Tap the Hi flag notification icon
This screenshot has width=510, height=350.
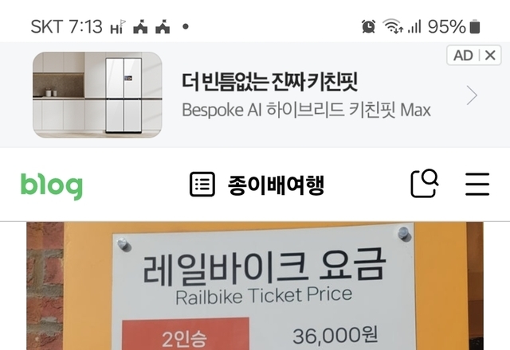pos(118,27)
